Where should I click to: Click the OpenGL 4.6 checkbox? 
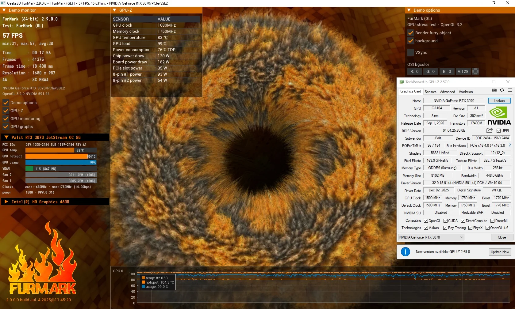(487, 228)
